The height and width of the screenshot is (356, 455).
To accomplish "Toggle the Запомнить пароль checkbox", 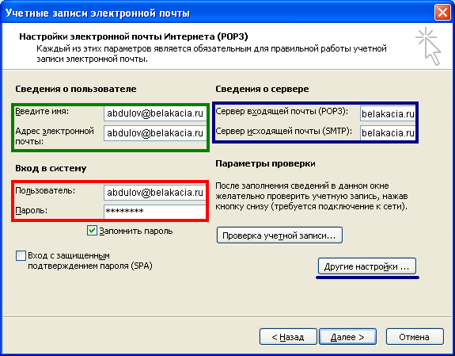I will coord(92,231).
